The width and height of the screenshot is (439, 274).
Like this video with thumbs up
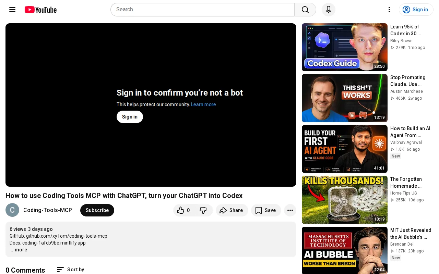point(184,210)
